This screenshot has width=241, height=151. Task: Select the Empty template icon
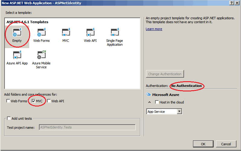[x=17, y=32]
